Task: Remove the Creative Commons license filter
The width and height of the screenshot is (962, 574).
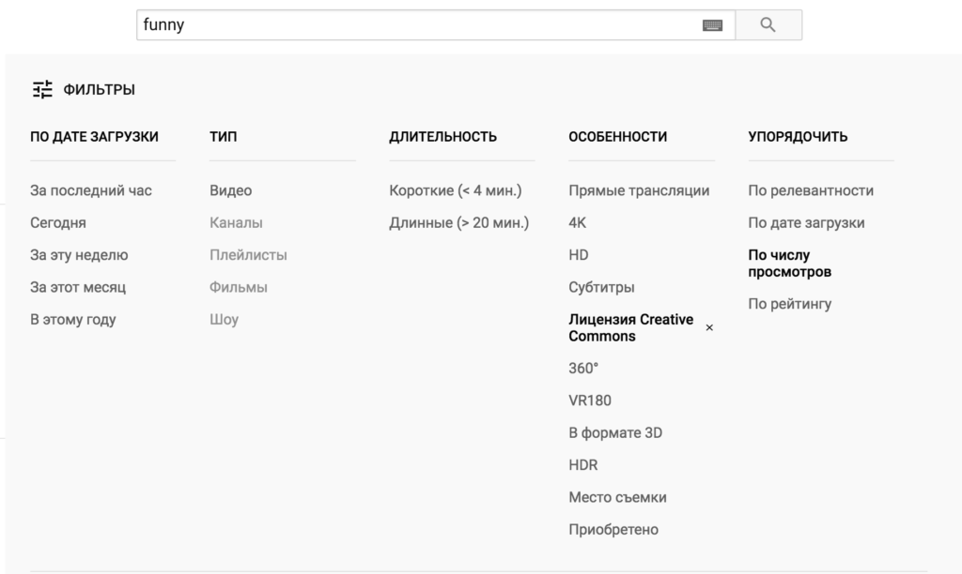Action: point(709,328)
